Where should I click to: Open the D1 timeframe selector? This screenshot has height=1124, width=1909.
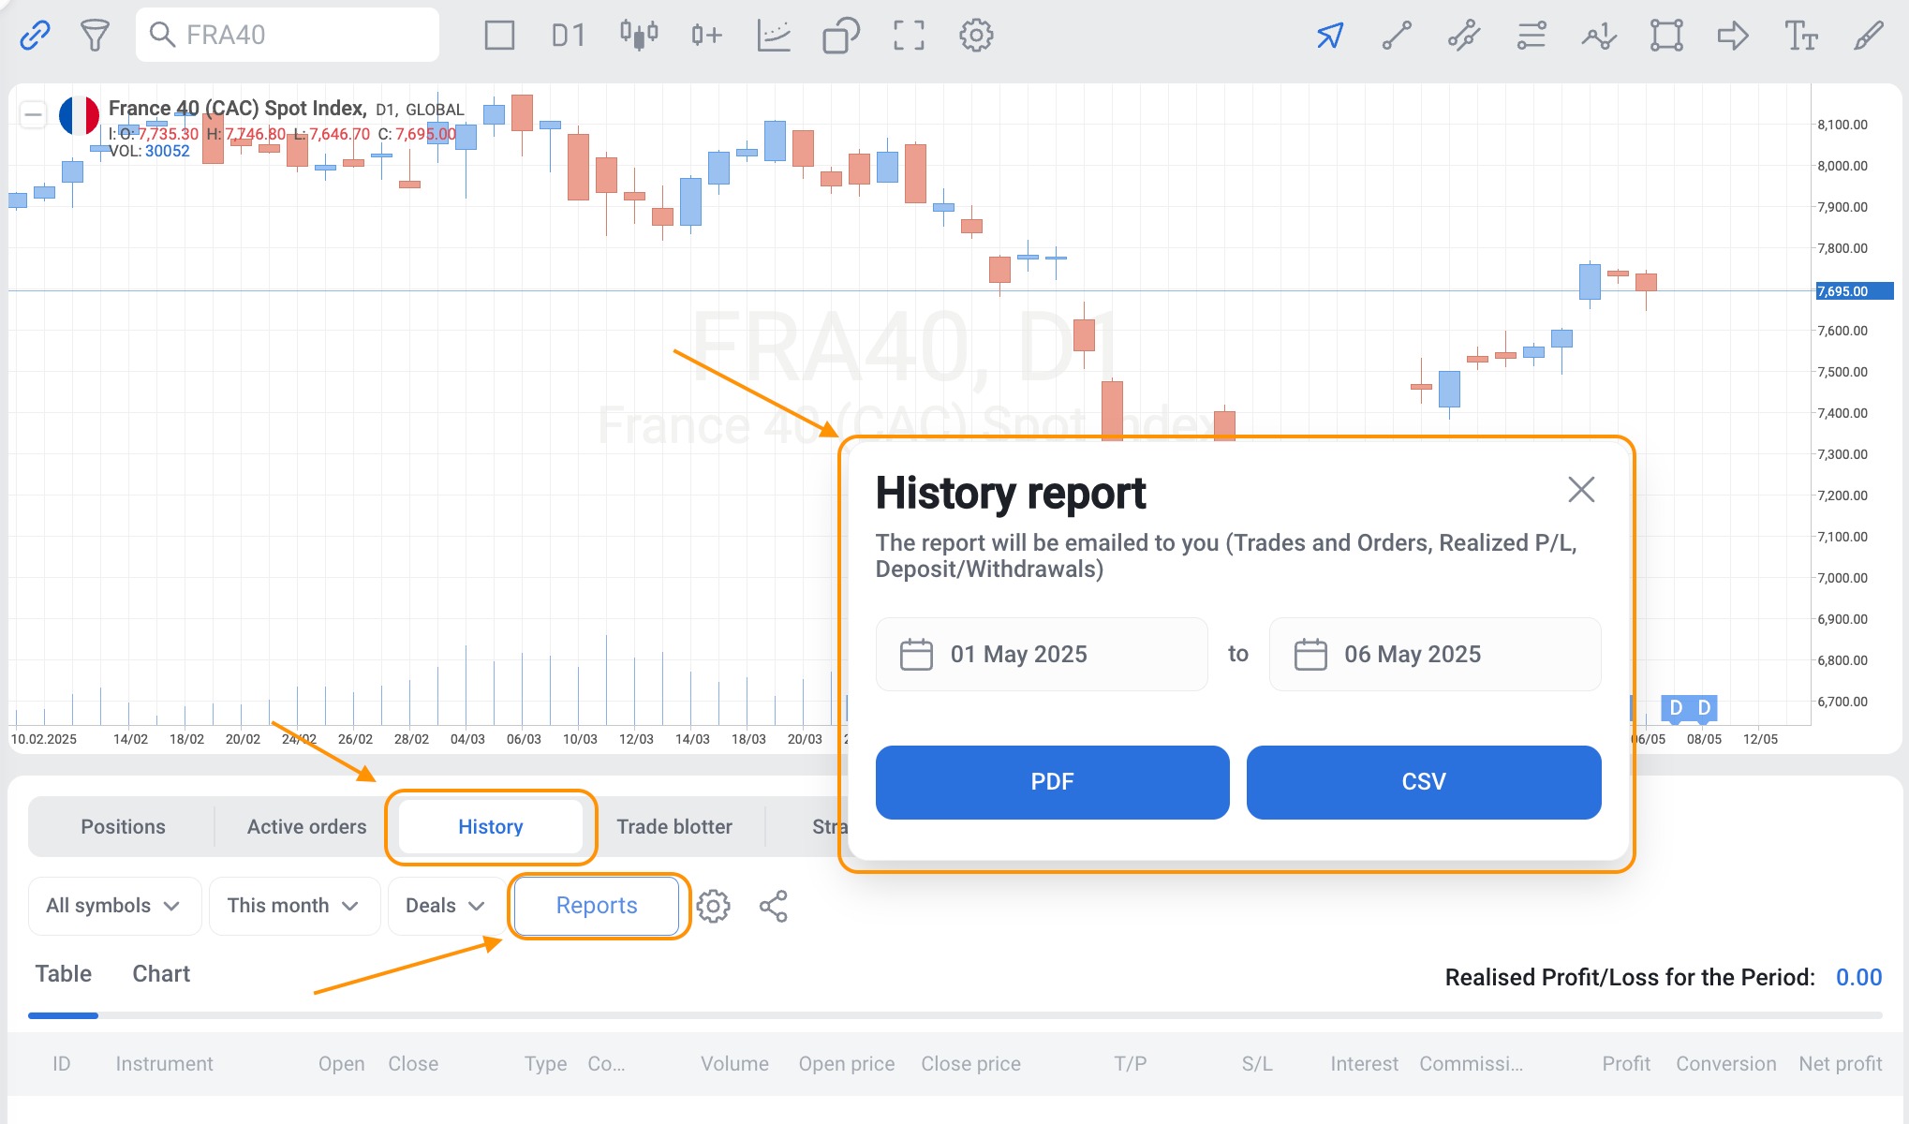click(x=568, y=36)
